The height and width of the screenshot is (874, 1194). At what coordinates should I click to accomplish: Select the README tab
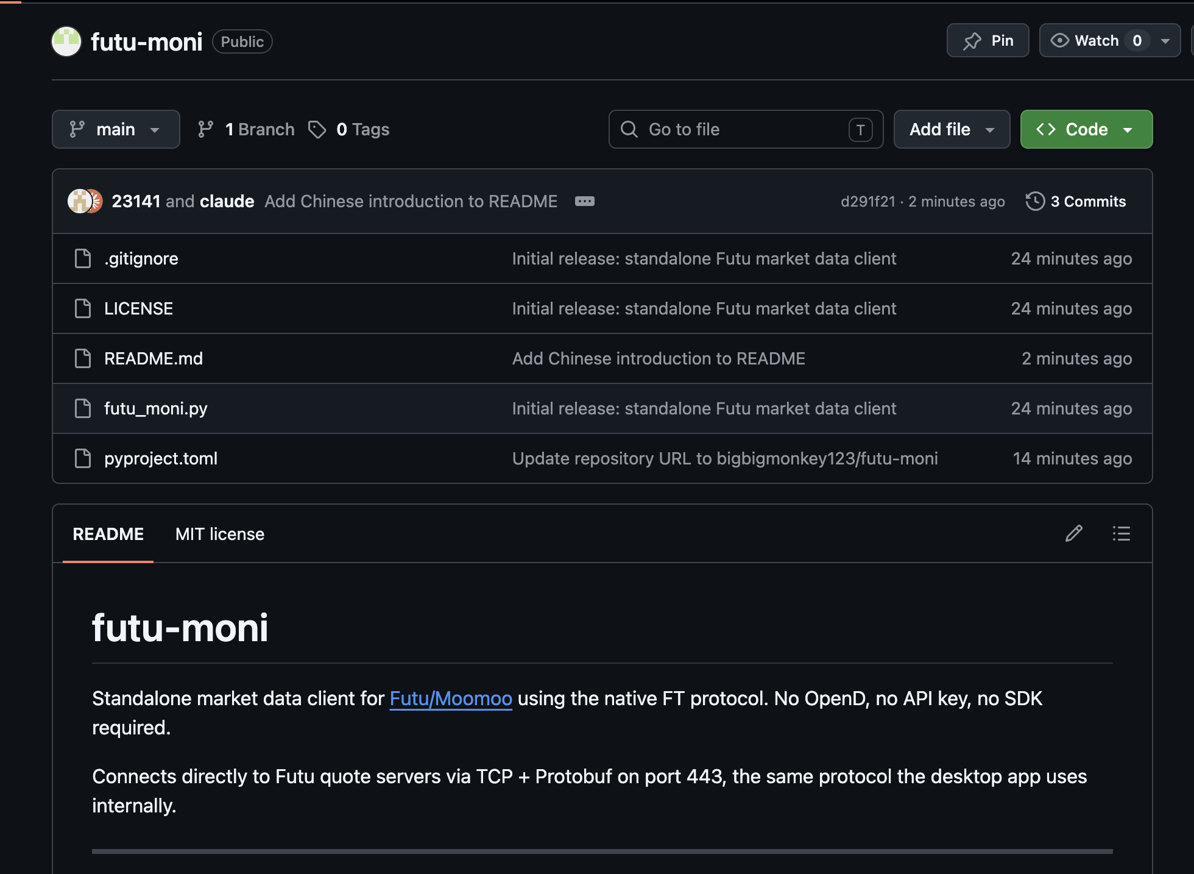pos(108,534)
